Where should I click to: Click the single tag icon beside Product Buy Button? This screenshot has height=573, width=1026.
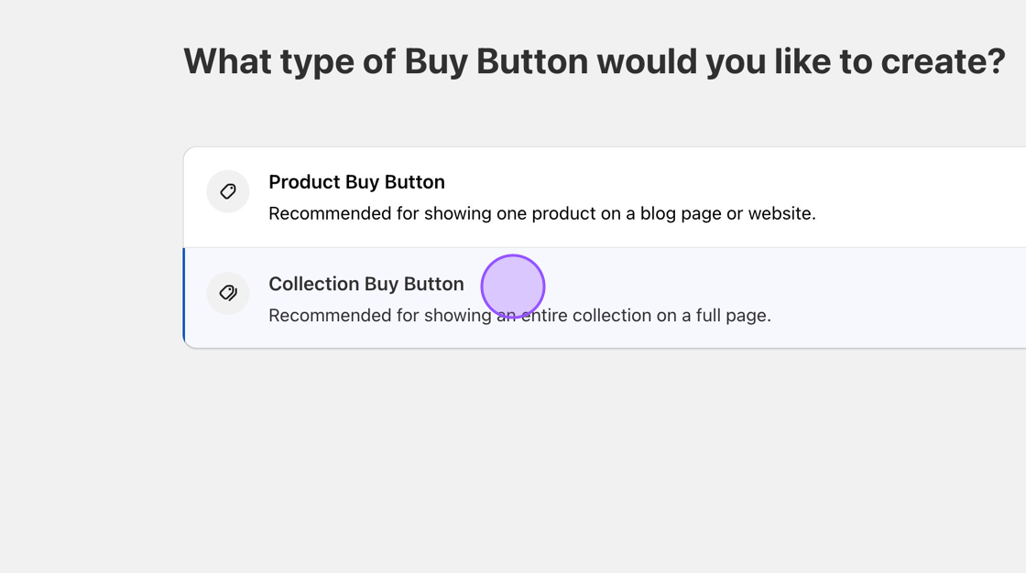click(x=228, y=191)
